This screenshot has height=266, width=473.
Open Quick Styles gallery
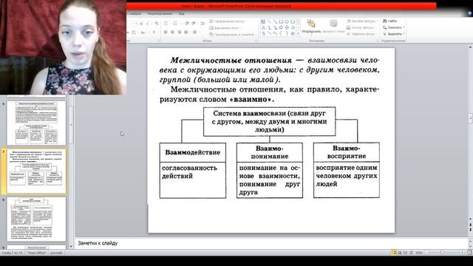(x=333, y=27)
